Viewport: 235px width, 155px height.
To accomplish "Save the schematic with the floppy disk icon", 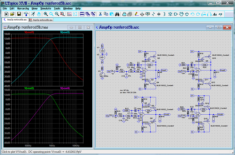I will (19, 14).
